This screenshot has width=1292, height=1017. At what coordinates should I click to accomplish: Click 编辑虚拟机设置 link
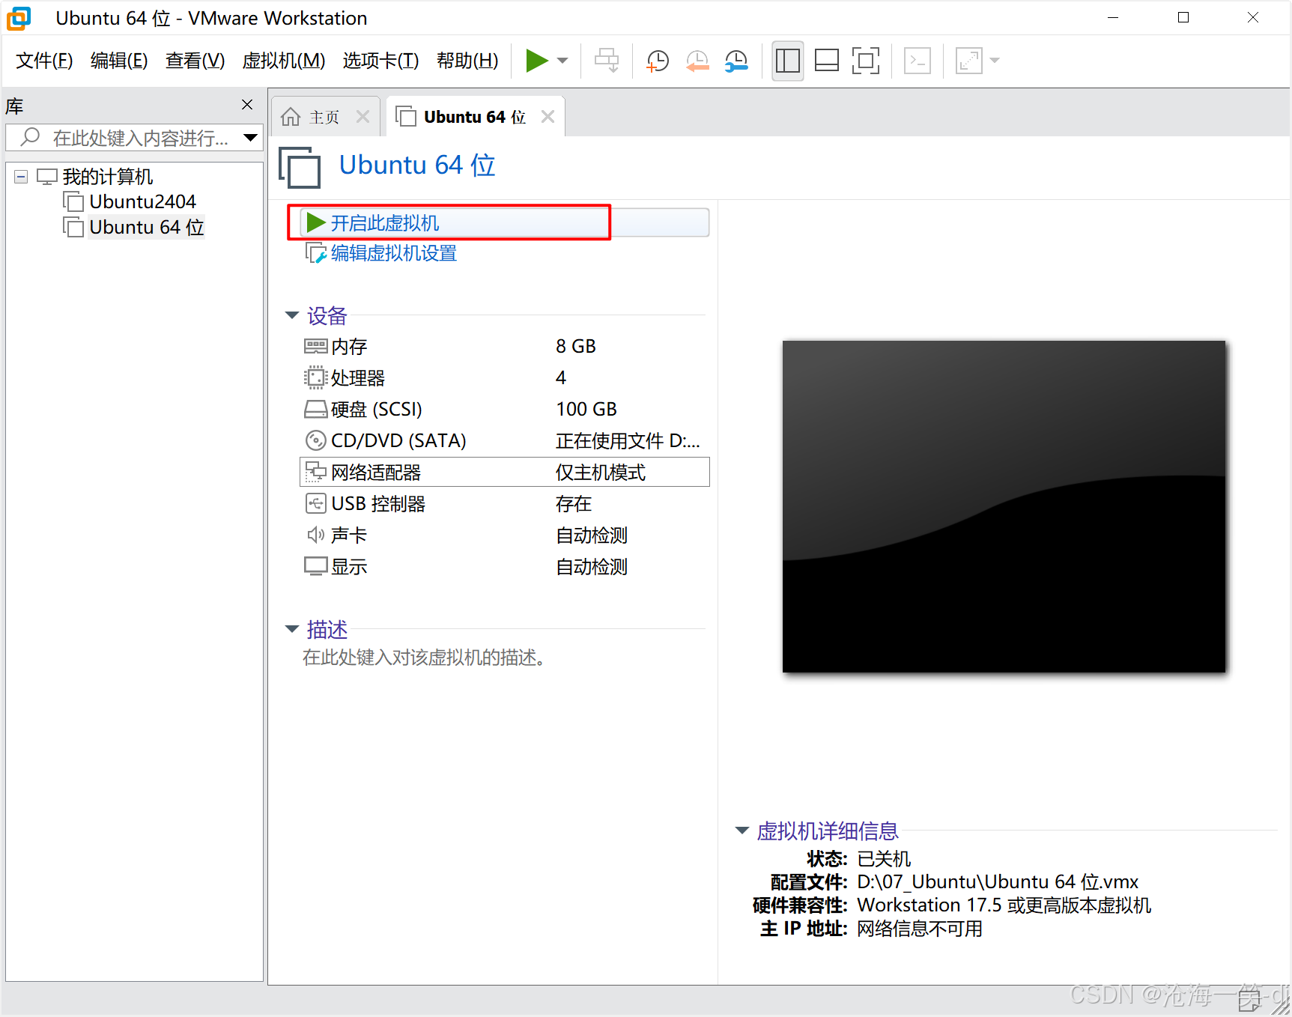[394, 254]
